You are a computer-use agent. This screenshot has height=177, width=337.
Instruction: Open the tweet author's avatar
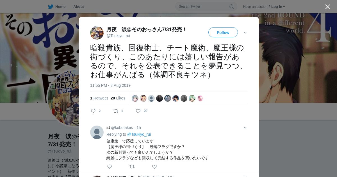tap(97, 33)
